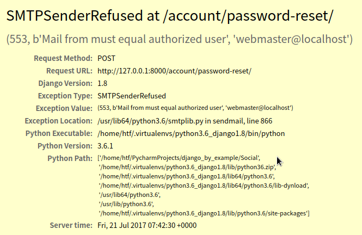This screenshot has height=235, width=362.
Task: Click the smtplib.py sendmail line 866 location
Action: [185, 121]
